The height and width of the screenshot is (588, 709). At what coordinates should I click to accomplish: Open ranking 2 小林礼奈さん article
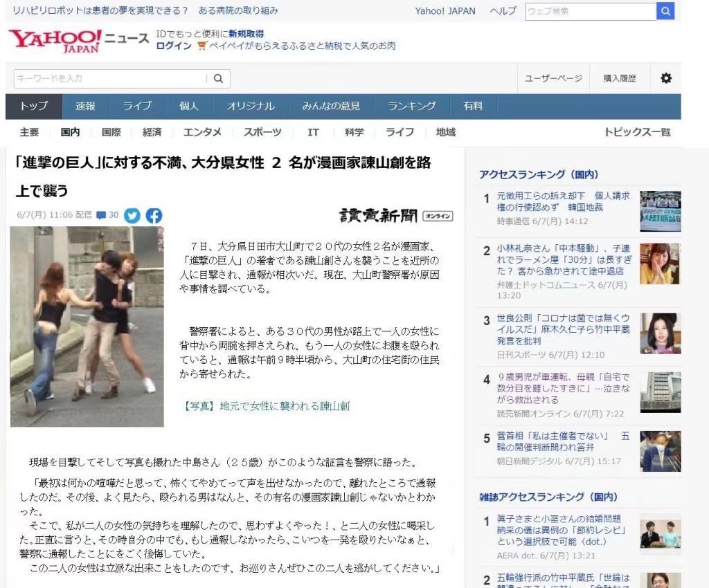[564, 259]
